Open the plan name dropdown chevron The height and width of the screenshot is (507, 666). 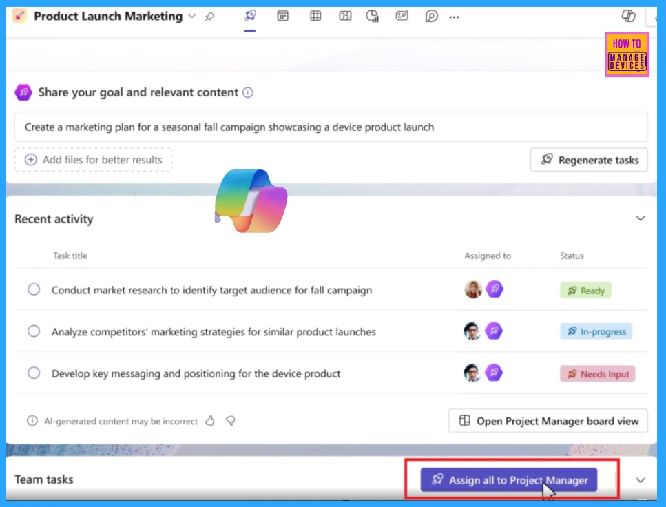pyautogui.click(x=192, y=16)
